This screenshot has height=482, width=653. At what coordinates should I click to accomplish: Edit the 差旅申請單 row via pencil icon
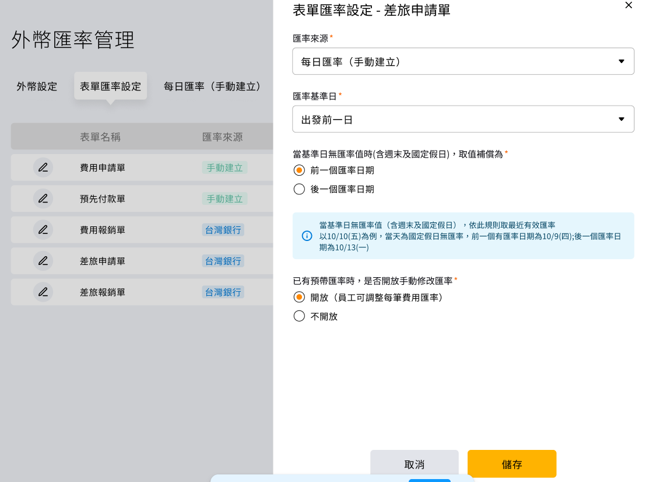point(43,261)
